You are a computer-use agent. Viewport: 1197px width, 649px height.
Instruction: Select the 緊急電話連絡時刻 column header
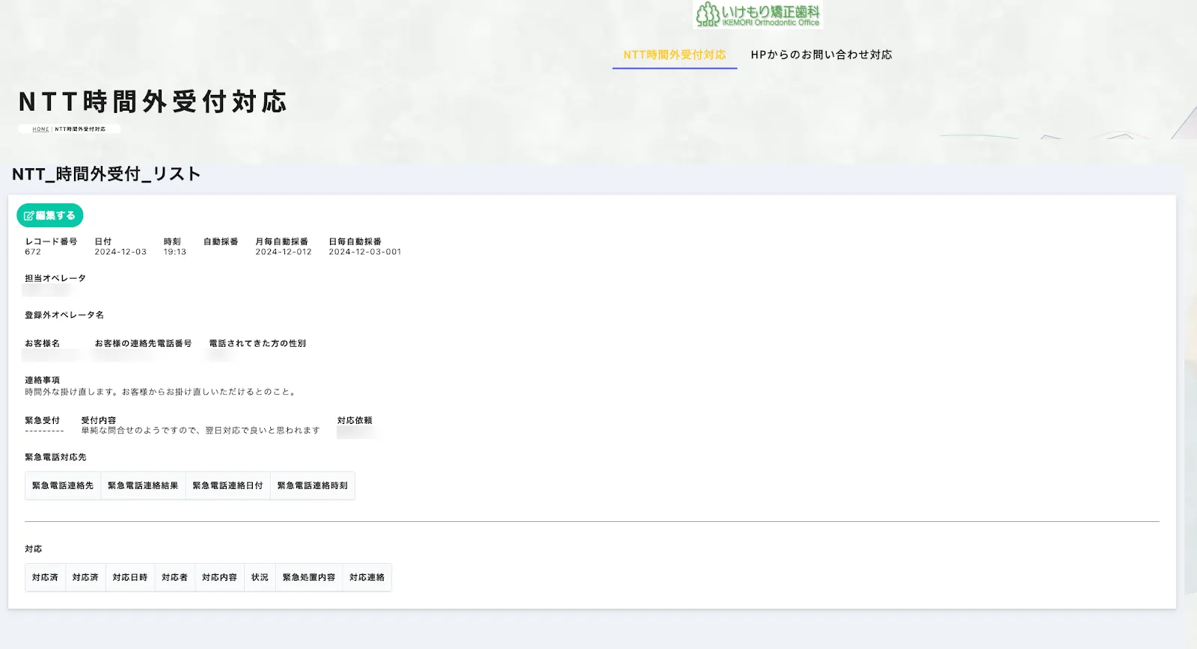click(313, 486)
